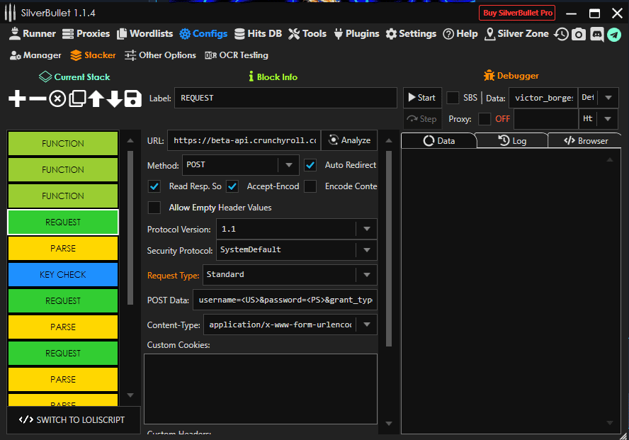Uncheck Auto Redirect
This screenshot has height=440, width=629.
point(310,165)
